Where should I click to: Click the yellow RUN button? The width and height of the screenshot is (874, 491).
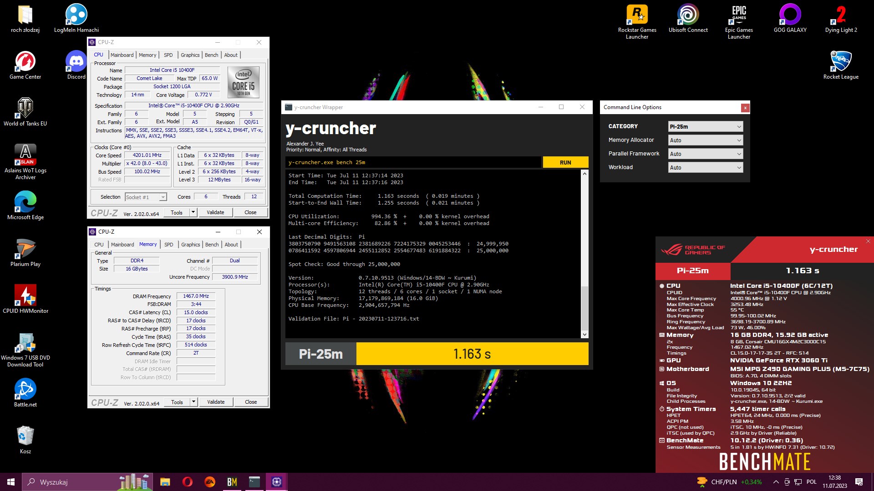coord(565,162)
